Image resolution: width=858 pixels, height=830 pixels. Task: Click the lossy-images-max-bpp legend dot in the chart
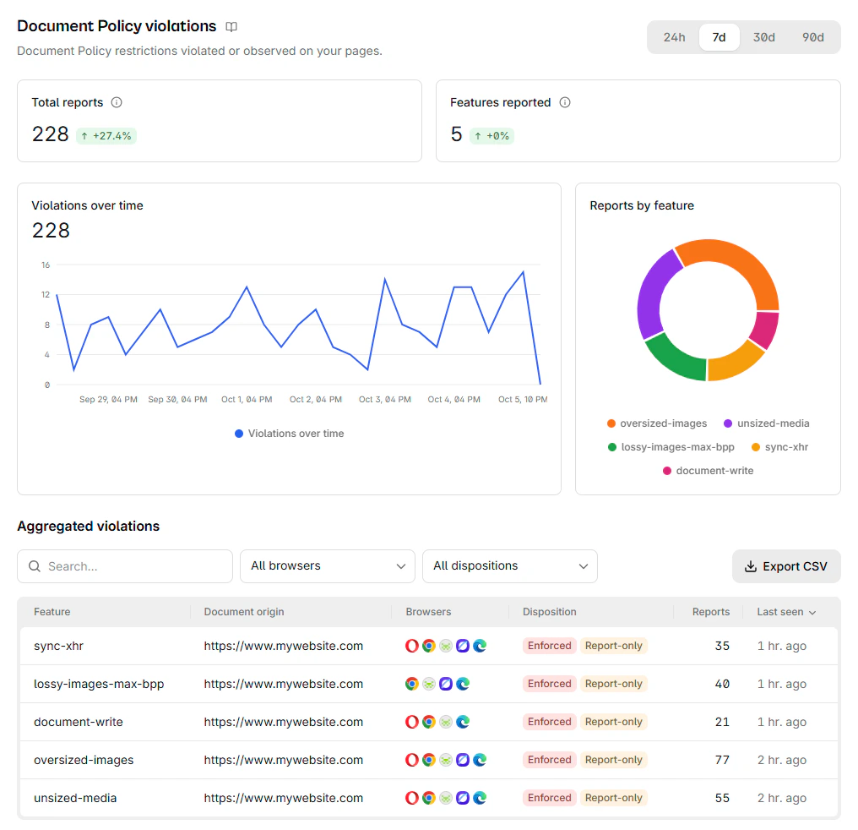point(611,447)
